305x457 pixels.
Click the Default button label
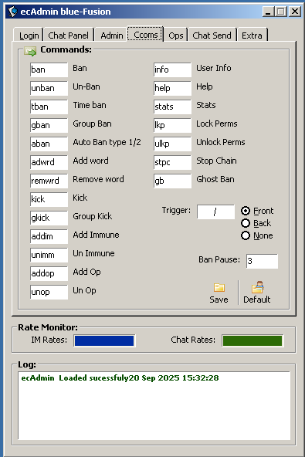coord(257,300)
